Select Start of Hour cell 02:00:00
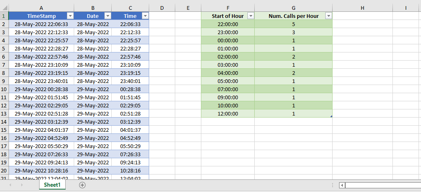421x192 pixels. pyautogui.click(x=228, y=57)
